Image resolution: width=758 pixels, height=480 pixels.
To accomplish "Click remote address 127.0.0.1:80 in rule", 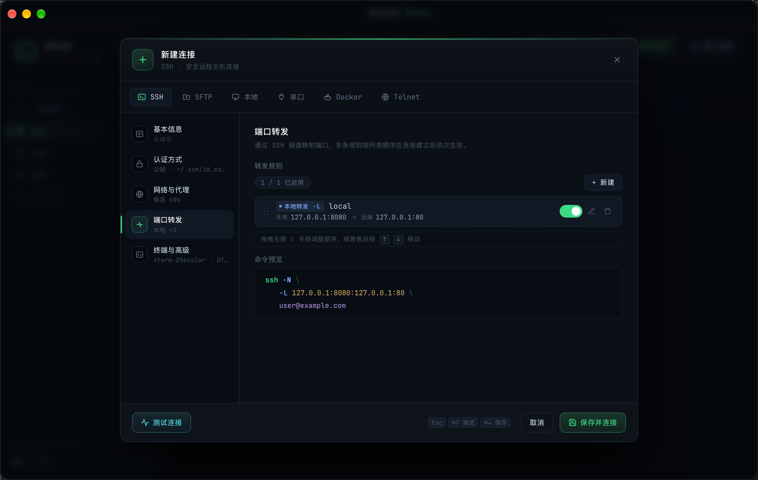I will coord(399,217).
